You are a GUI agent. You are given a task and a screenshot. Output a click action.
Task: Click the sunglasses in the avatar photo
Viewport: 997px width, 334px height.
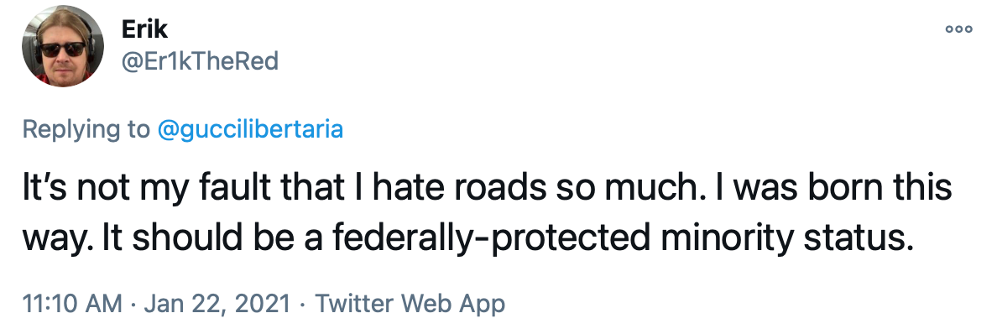(62, 49)
